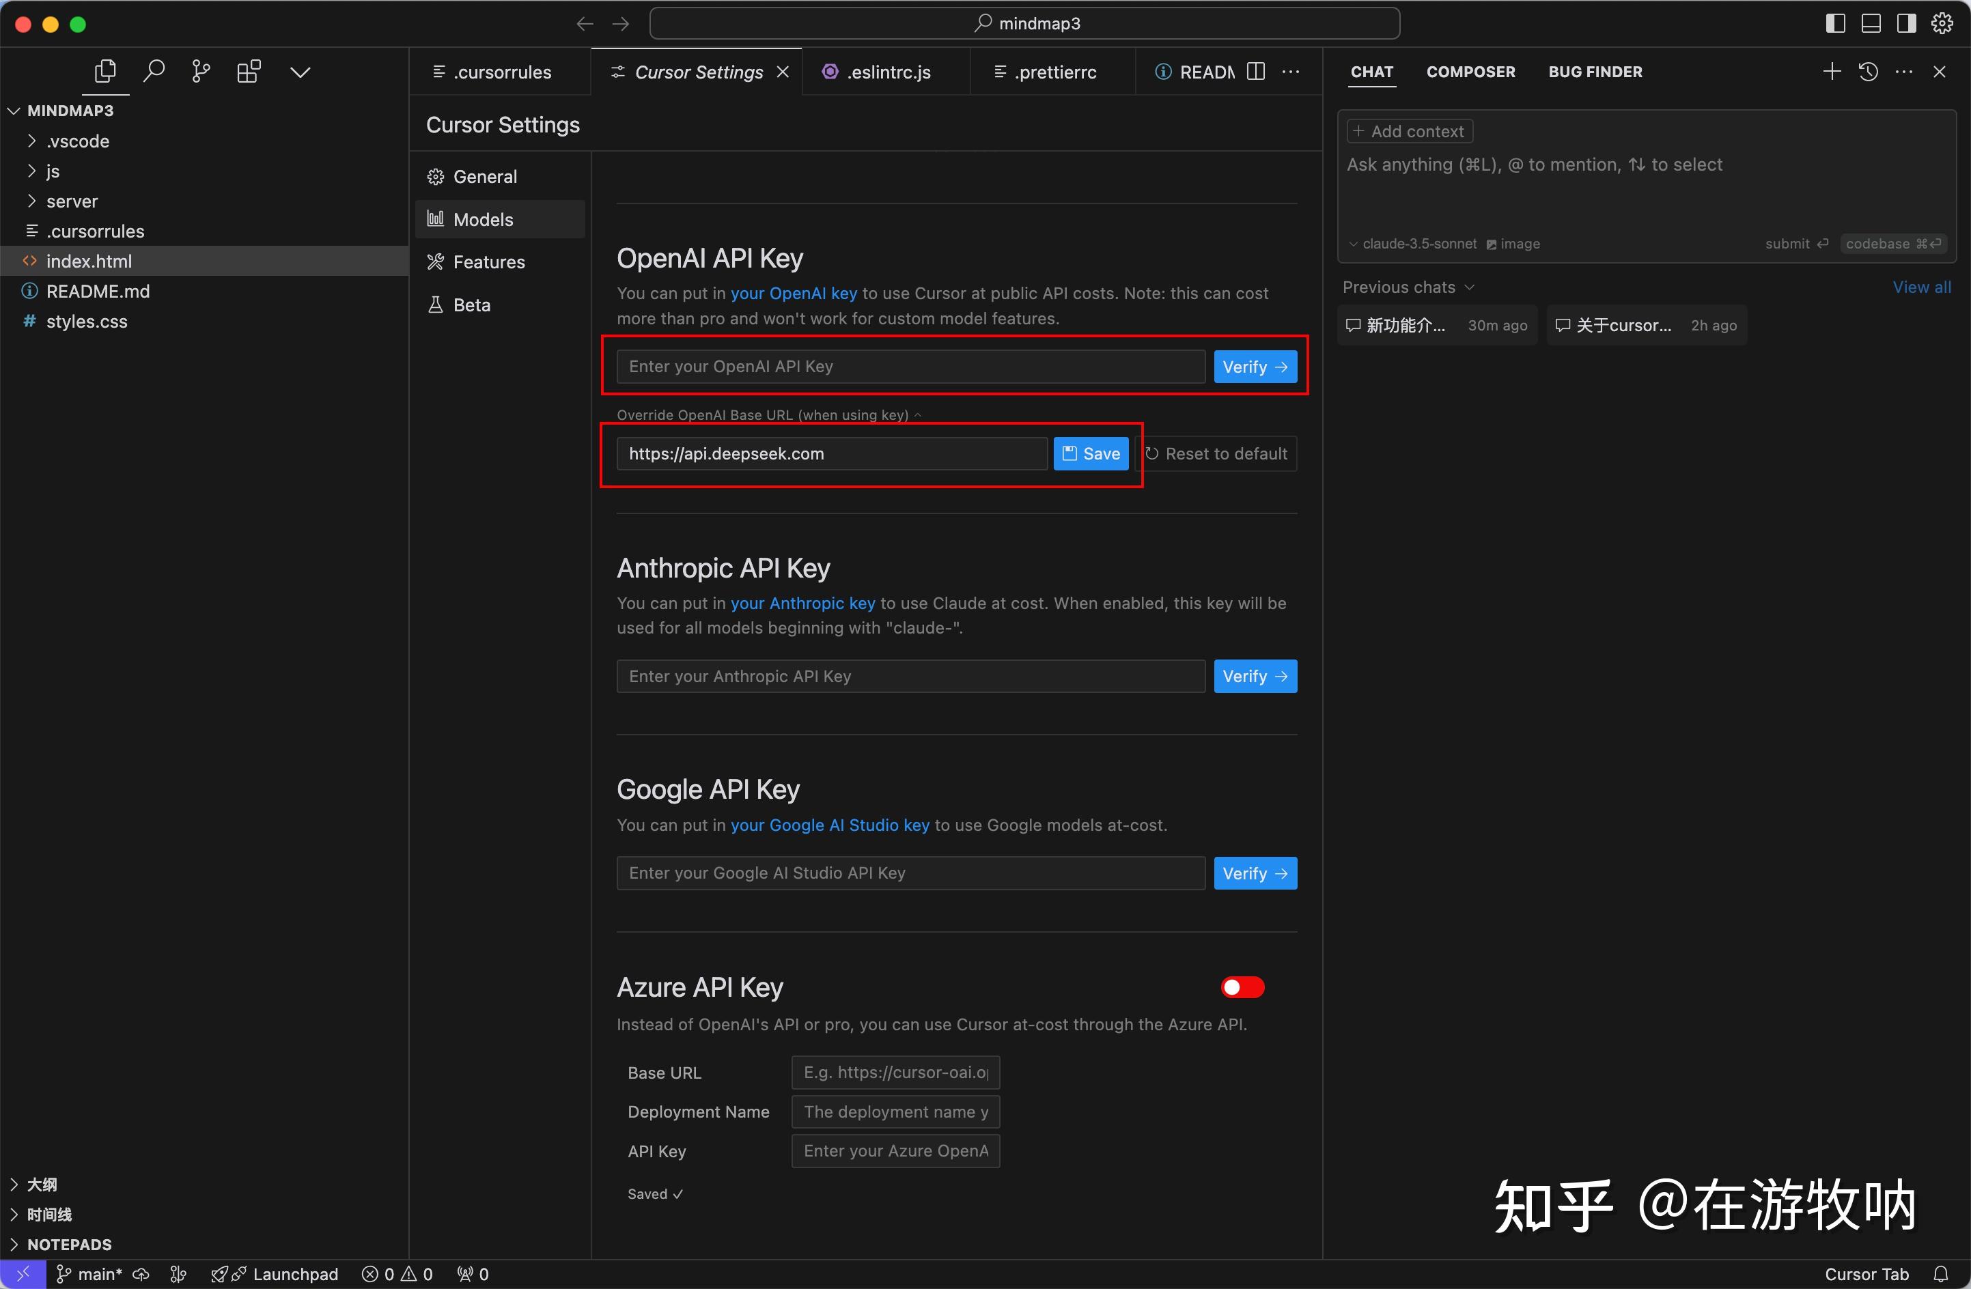The image size is (1971, 1289).
Task: Show chat history clock icon
Action: coord(1869,72)
